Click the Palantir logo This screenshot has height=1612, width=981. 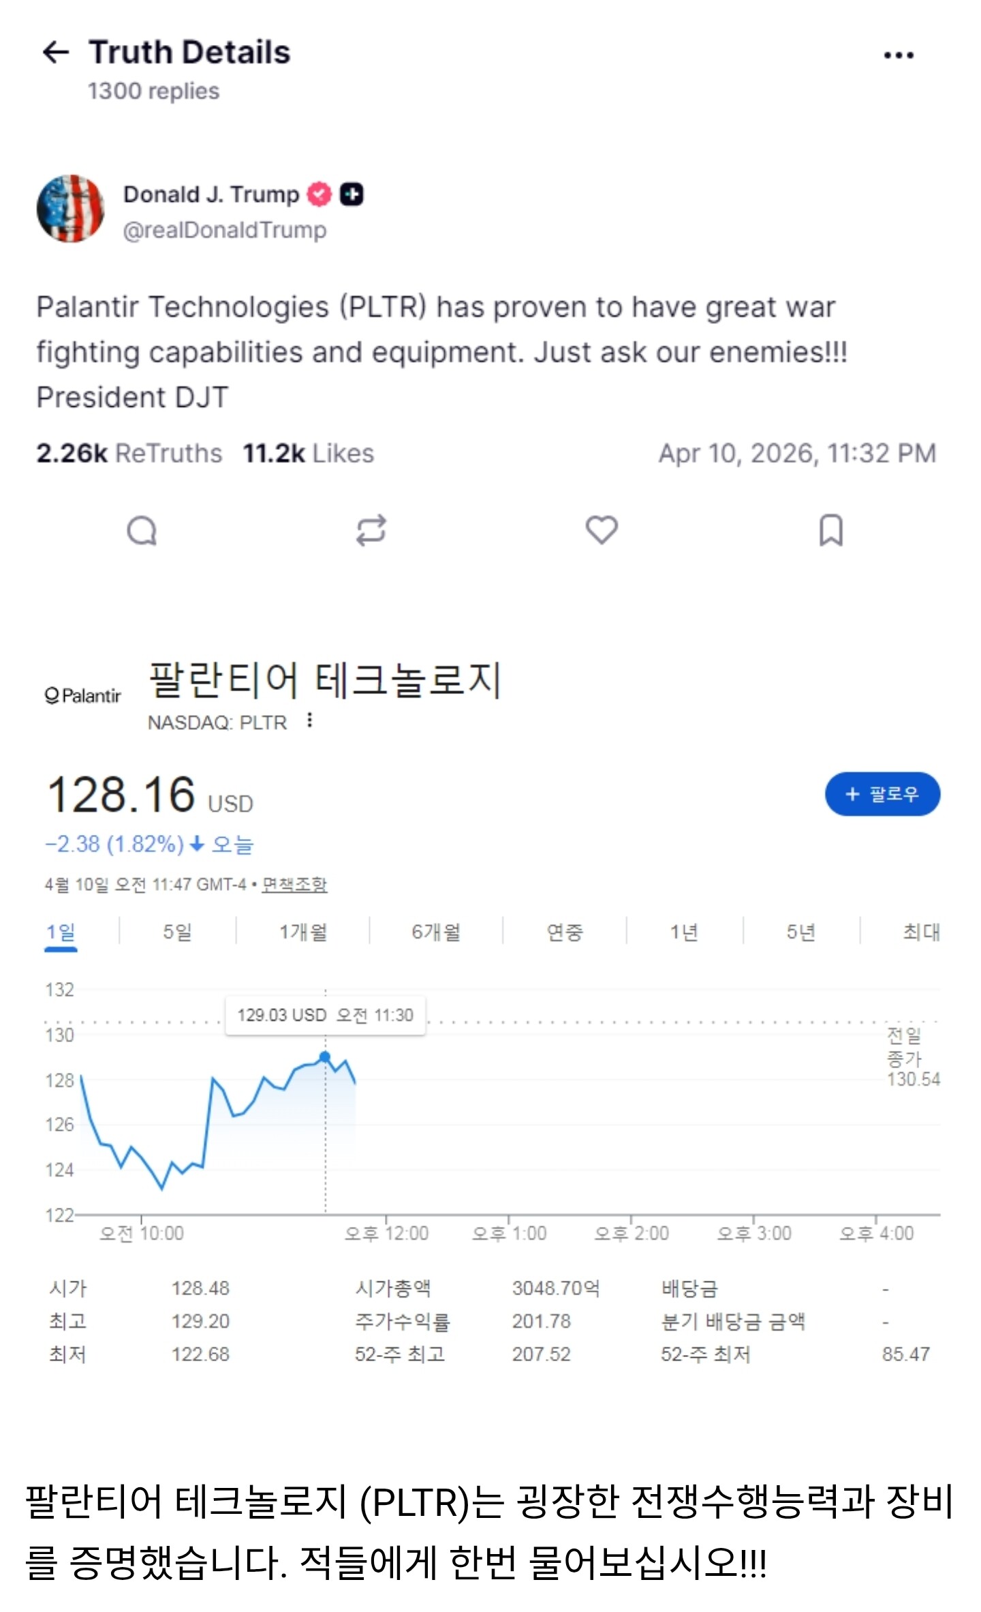pyautogui.click(x=82, y=695)
